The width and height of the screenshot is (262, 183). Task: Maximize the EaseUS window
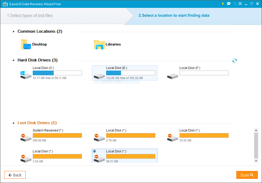click(252, 4)
